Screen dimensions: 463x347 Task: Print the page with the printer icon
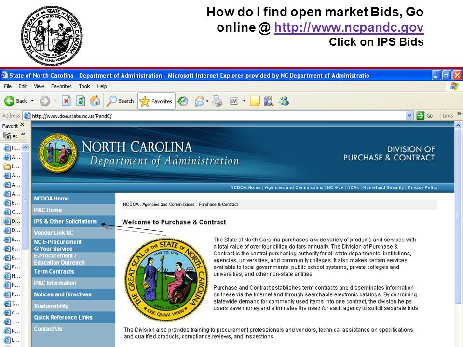point(218,101)
